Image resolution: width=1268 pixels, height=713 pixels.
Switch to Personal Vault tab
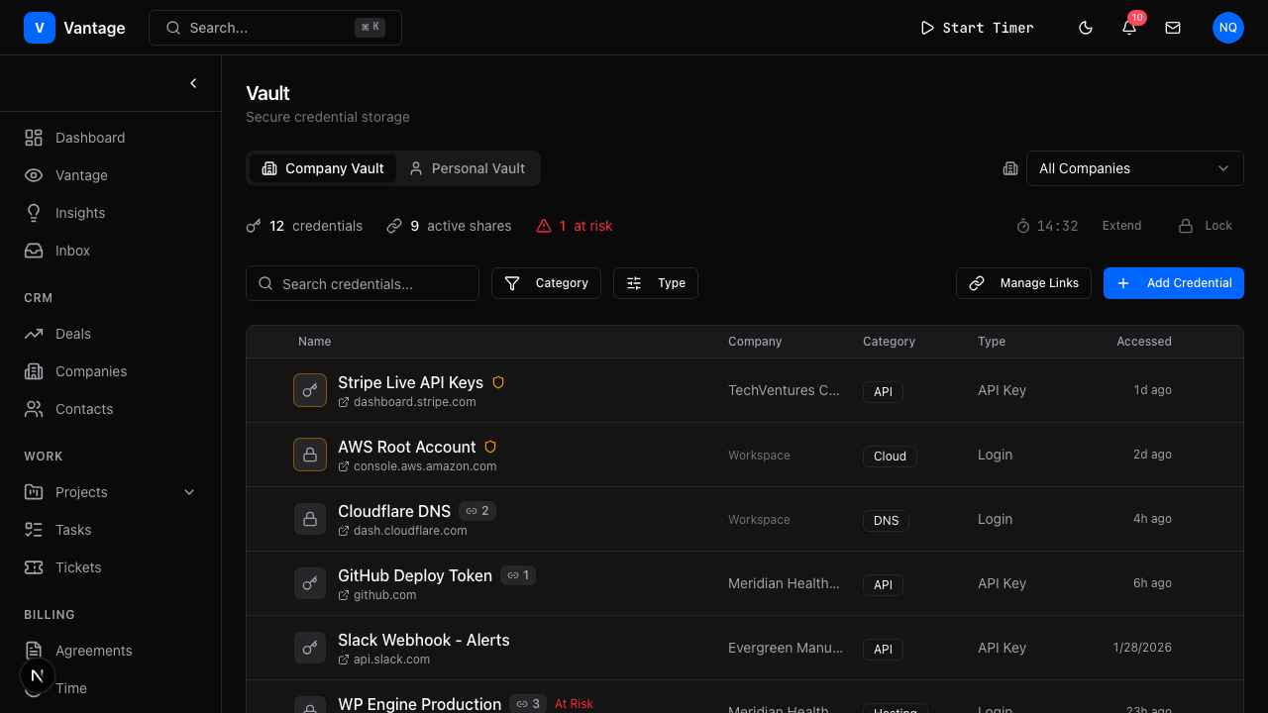468,168
